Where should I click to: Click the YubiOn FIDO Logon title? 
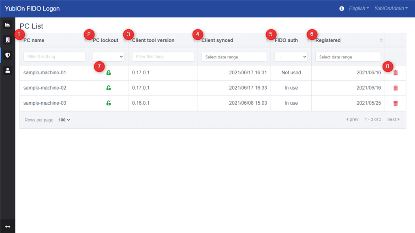pos(32,9)
